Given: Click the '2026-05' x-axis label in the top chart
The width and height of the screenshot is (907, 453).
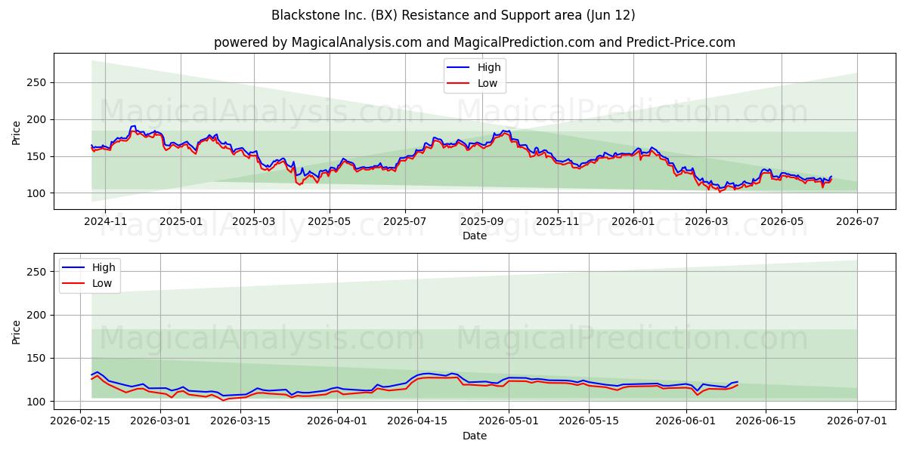Looking at the screenshot, I should coord(782,222).
